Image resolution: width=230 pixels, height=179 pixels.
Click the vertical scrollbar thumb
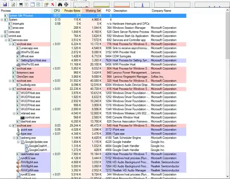pyautogui.click(x=228, y=35)
